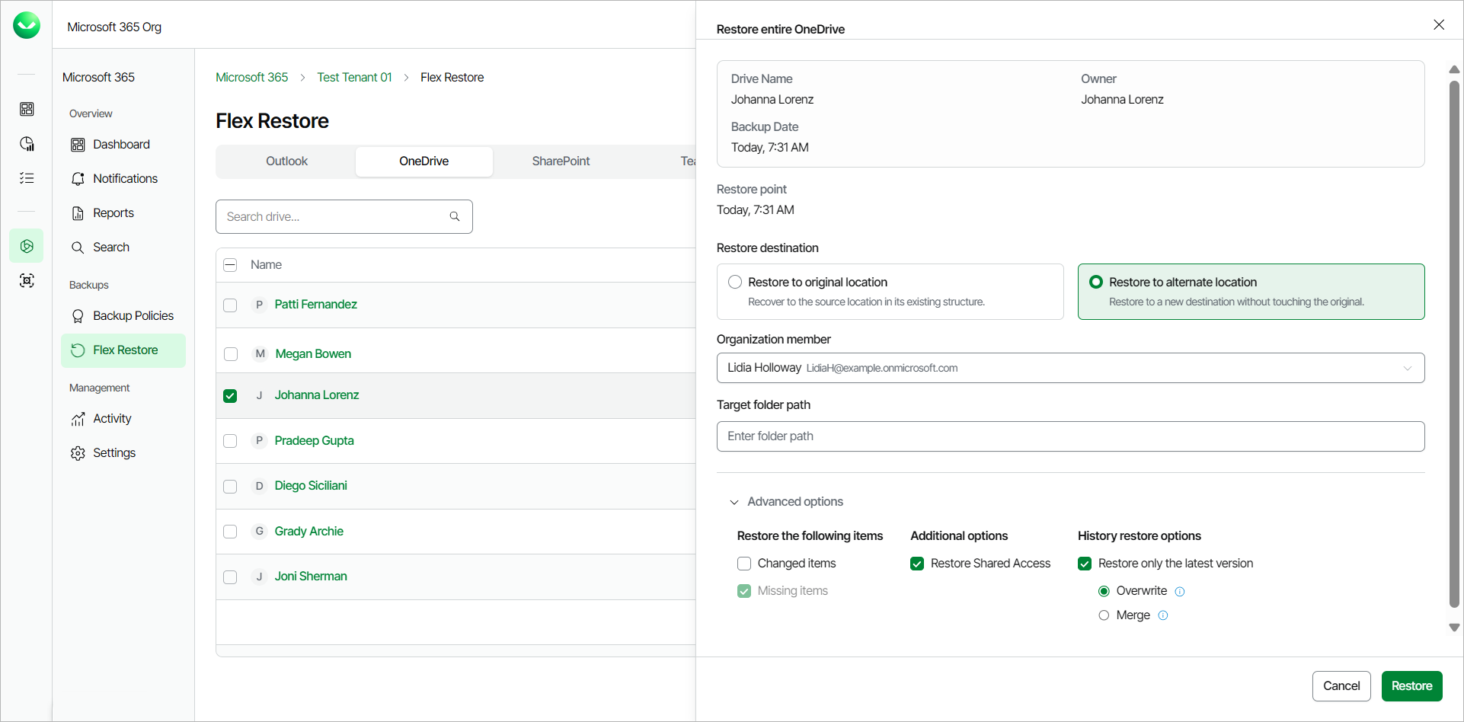This screenshot has height=722, width=1464.
Task: Open Dashboard in the sidebar
Action: click(123, 145)
